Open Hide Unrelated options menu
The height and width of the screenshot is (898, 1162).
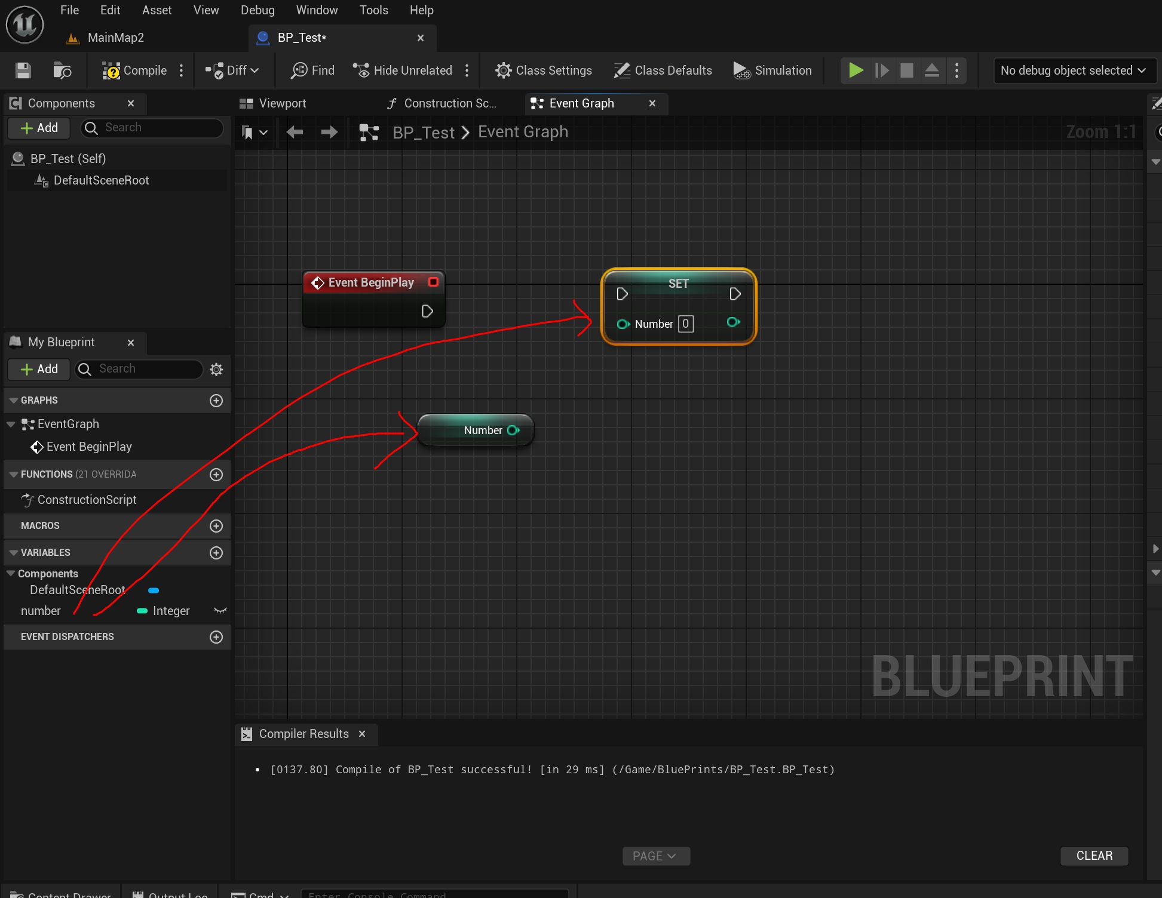(x=467, y=70)
